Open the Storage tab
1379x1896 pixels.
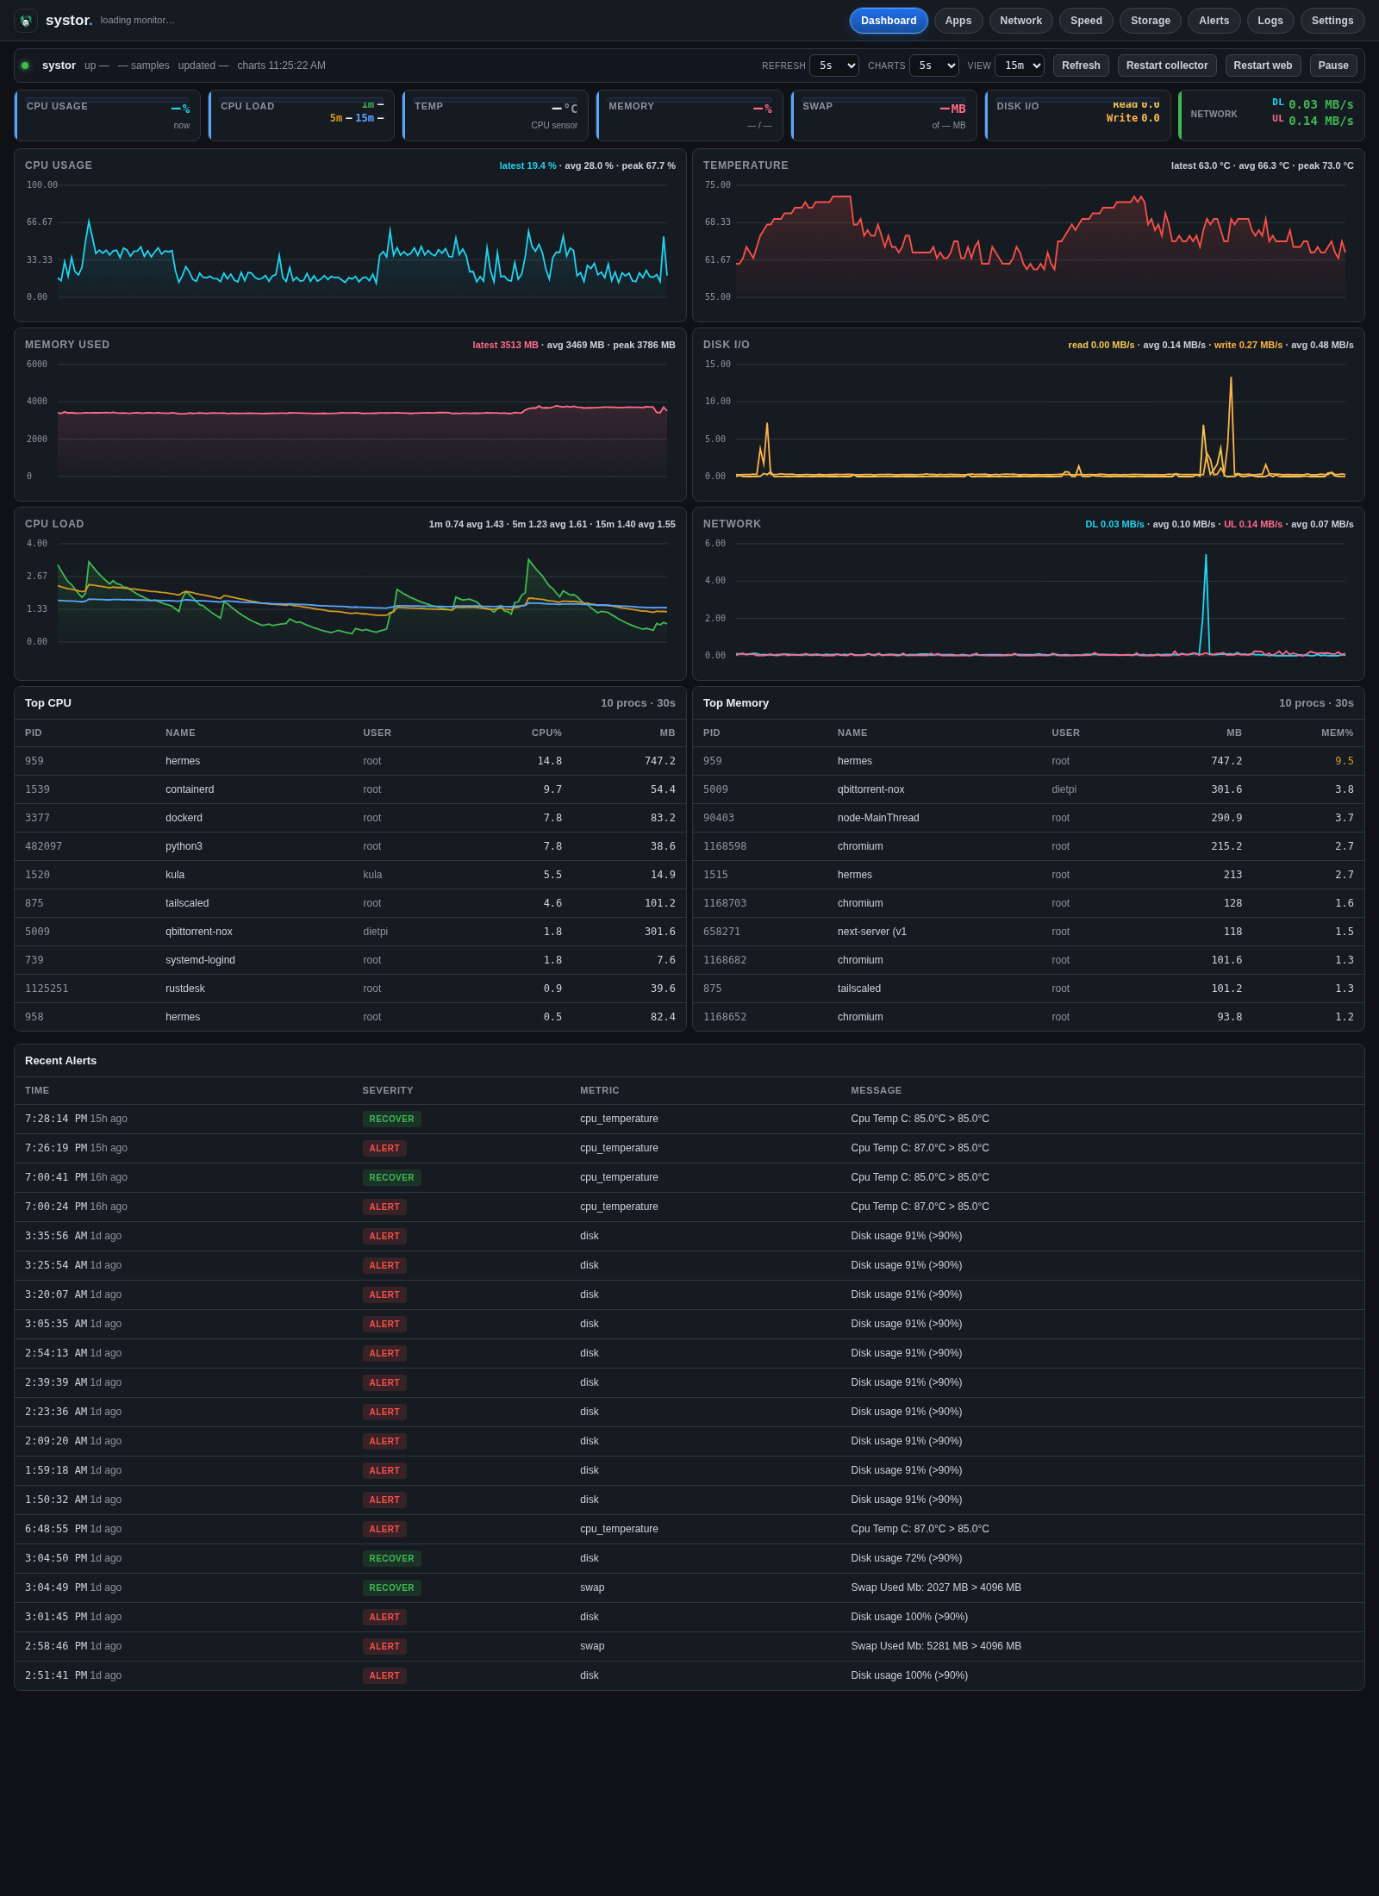(1150, 21)
